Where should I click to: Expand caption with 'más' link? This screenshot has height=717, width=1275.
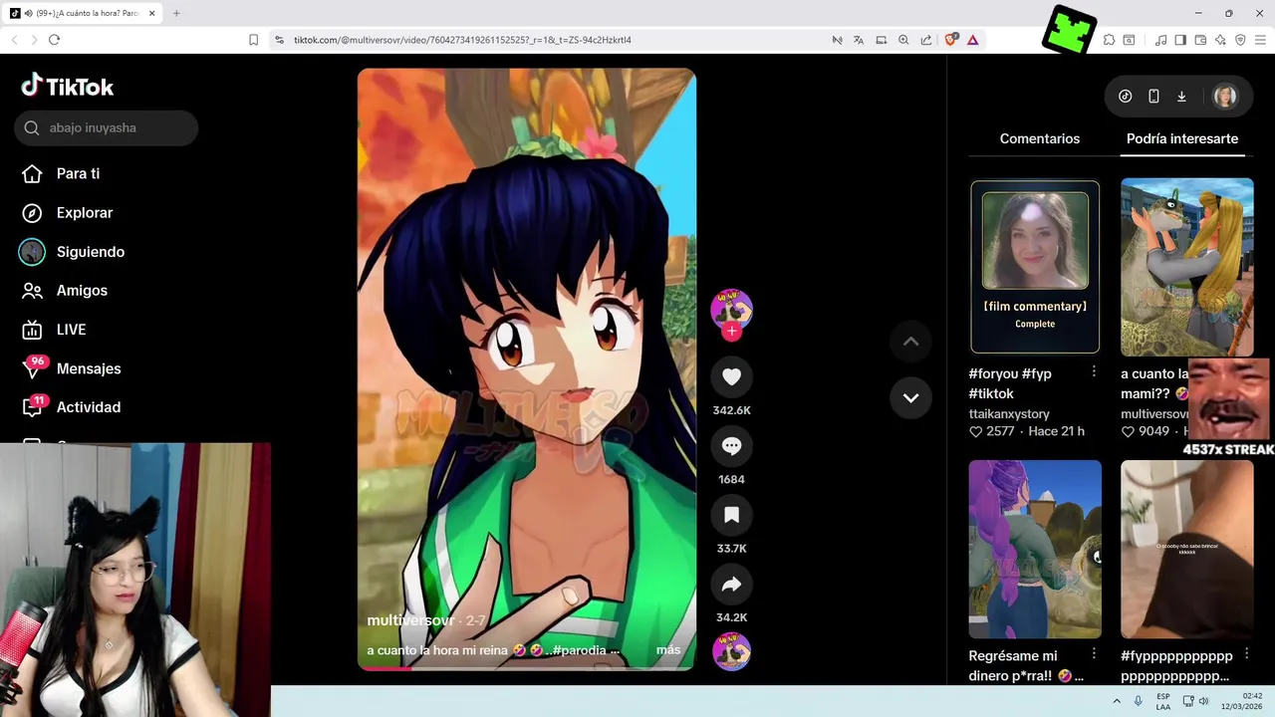668,650
